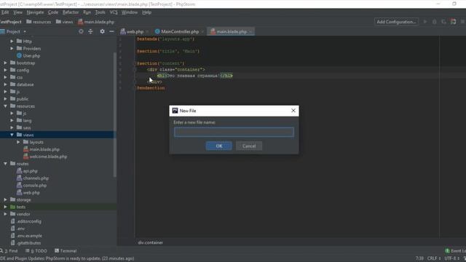Close the New File dialog
Viewport: 466px width, 262px height.
[x=293, y=111]
